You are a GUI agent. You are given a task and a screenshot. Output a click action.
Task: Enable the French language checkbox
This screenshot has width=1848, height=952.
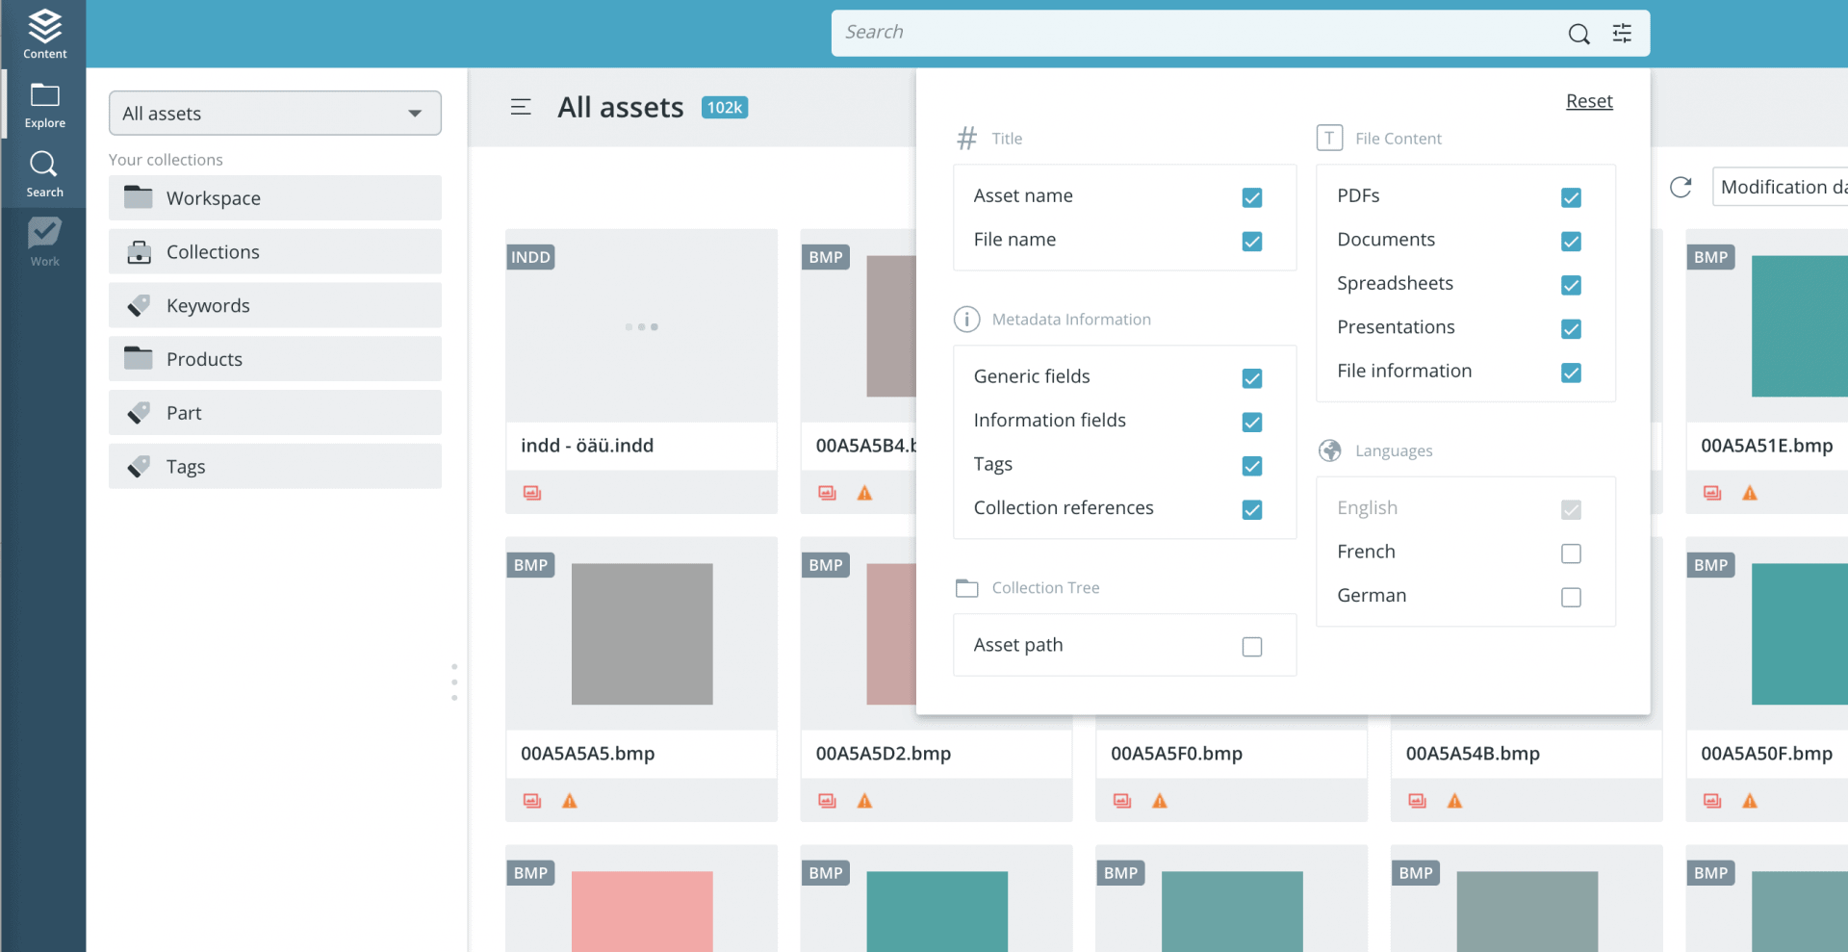[1572, 553]
